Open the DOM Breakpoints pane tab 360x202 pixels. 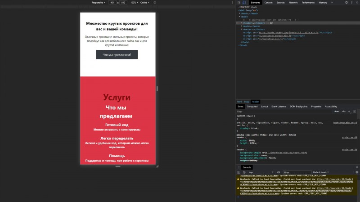pos(298,106)
